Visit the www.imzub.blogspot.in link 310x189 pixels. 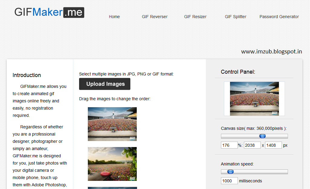point(271,51)
